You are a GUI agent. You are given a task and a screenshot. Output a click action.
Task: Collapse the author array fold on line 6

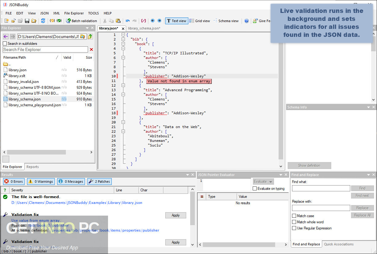tap(123, 58)
